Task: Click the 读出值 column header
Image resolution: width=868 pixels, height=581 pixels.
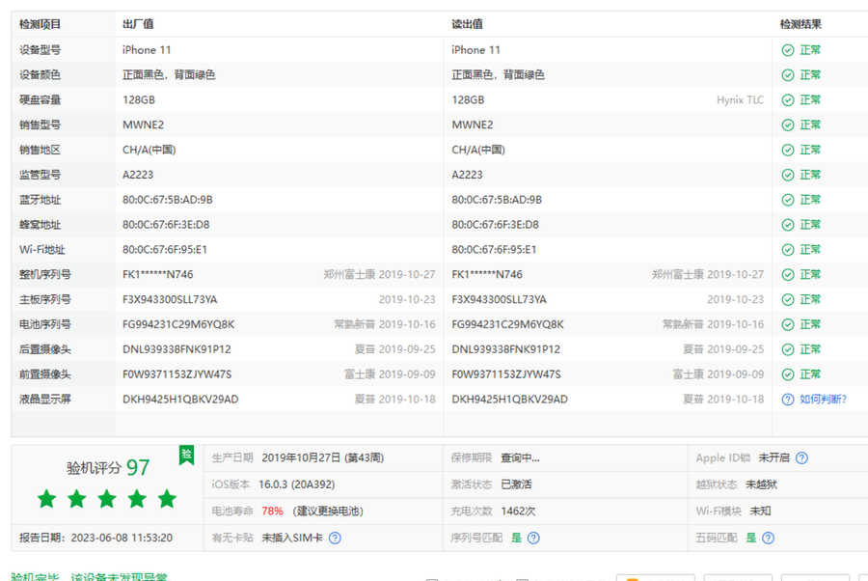Action: pyautogui.click(x=467, y=24)
